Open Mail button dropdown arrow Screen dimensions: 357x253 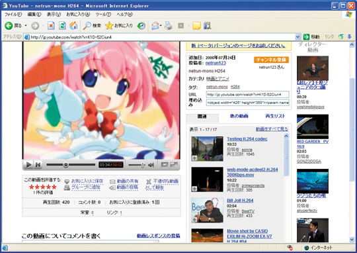[x=161, y=26]
